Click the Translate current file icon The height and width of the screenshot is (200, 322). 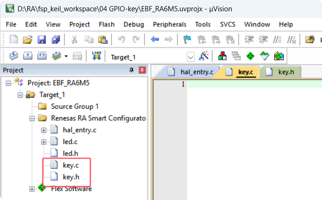click(x=14, y=55)
